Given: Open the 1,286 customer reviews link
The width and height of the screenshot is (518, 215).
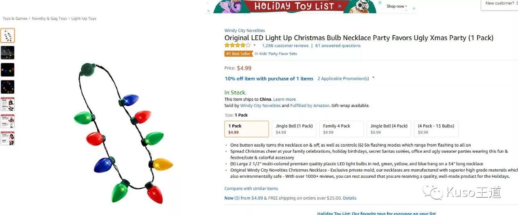Looking at the screenshot, I should [x=285, y=46].
